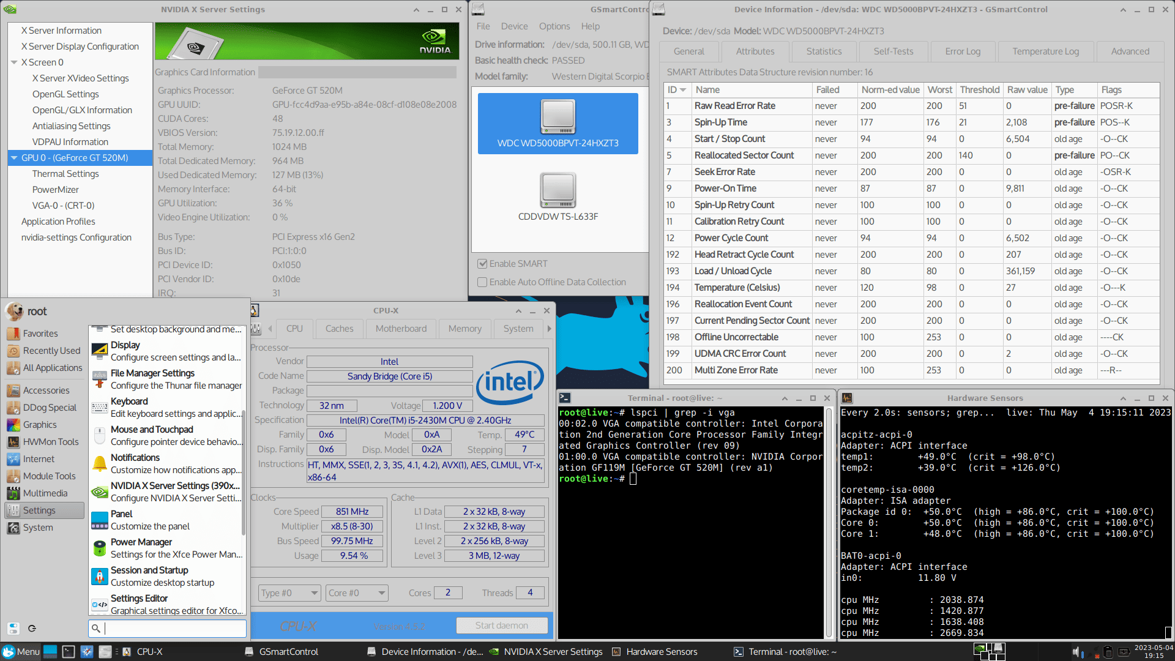Click the volume icon in system tray
Viewport: 1175px width, 661px height.
1076,652
